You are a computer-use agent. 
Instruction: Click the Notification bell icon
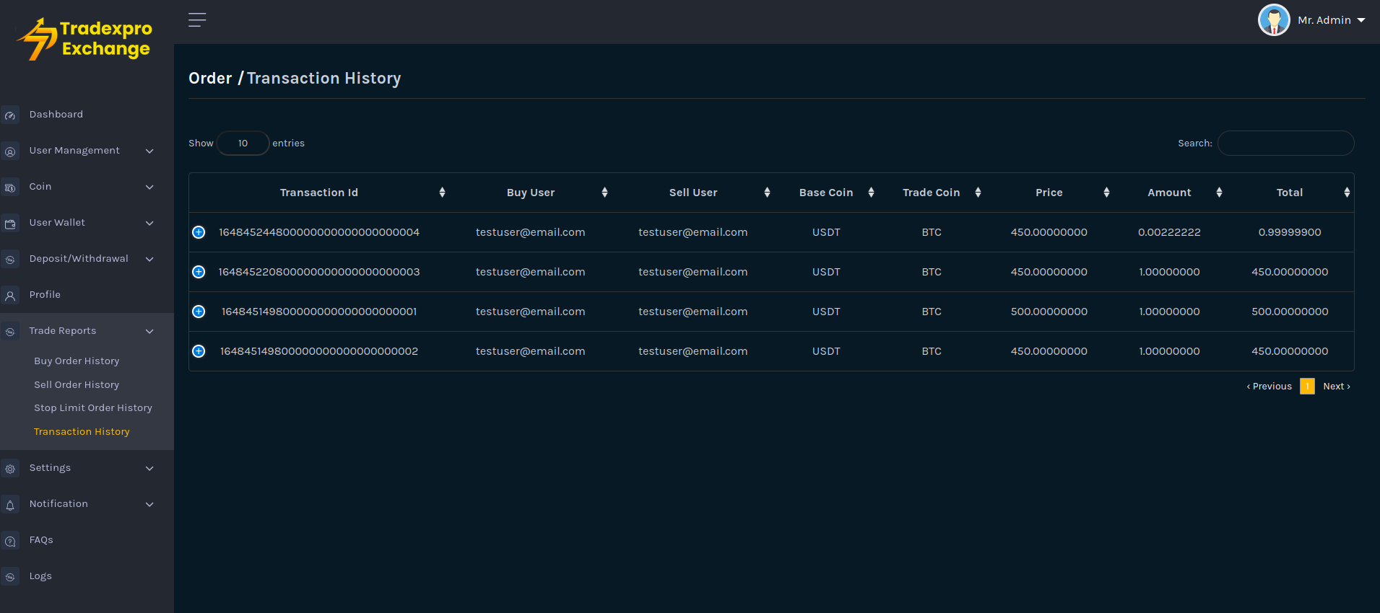pyautogui.click(x=10, y=505)
